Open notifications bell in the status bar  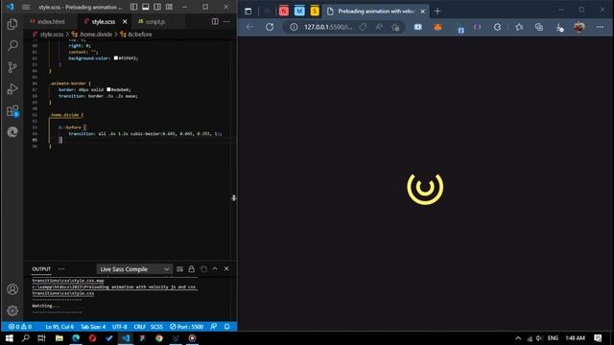click(226, 327)
